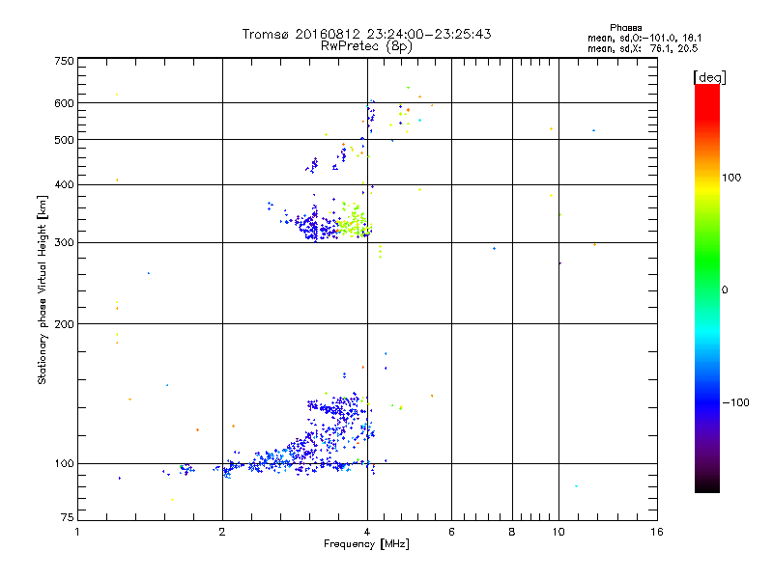Click the y-axis tick label '200'
This screenshot has width=773, height=579.
tap(64, 324)
